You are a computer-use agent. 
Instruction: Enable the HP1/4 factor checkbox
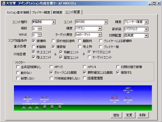pyautogui.click(x=85, y=67)
